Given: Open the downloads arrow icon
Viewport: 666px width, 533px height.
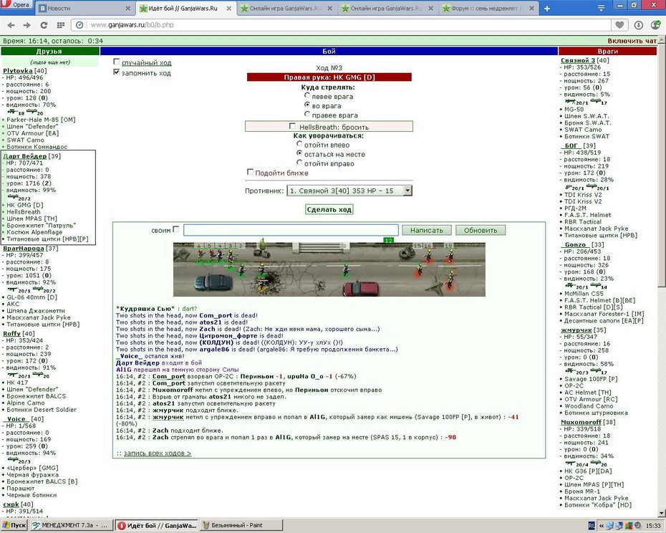Looking at the screenshot, I should point(638,25).
